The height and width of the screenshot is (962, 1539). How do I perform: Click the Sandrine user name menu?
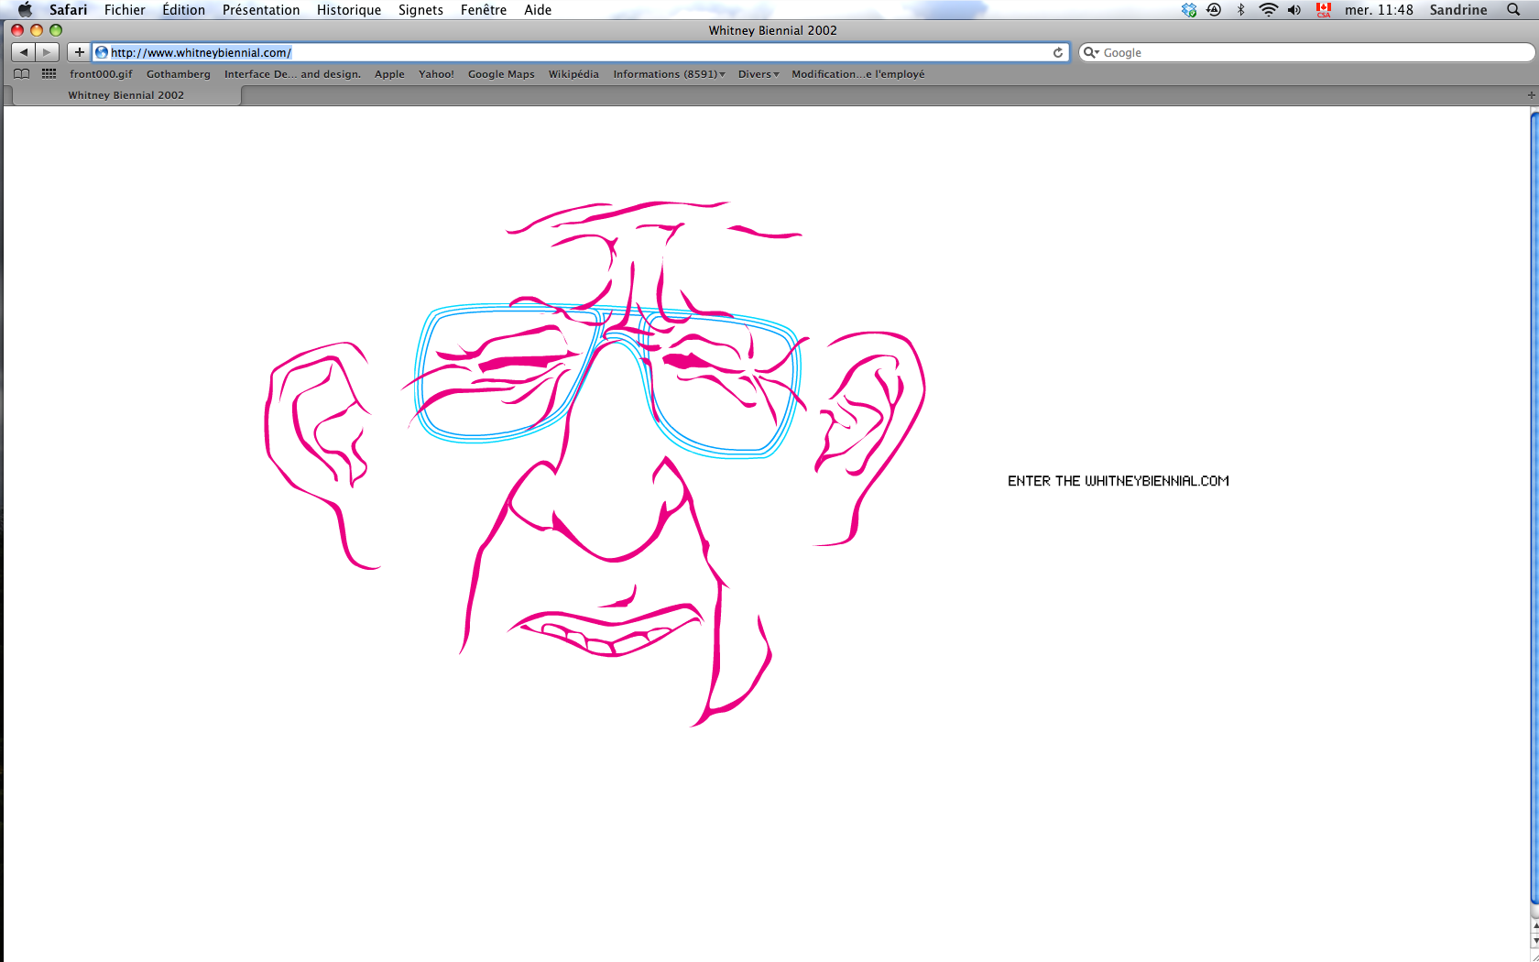(x=1458, y=9)
